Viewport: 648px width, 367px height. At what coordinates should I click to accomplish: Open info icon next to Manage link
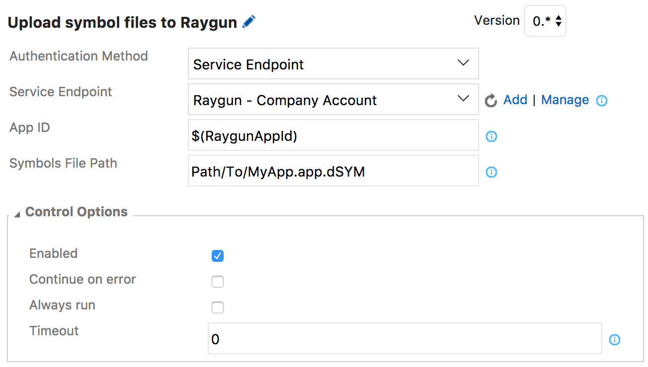[x=602, y=101]
